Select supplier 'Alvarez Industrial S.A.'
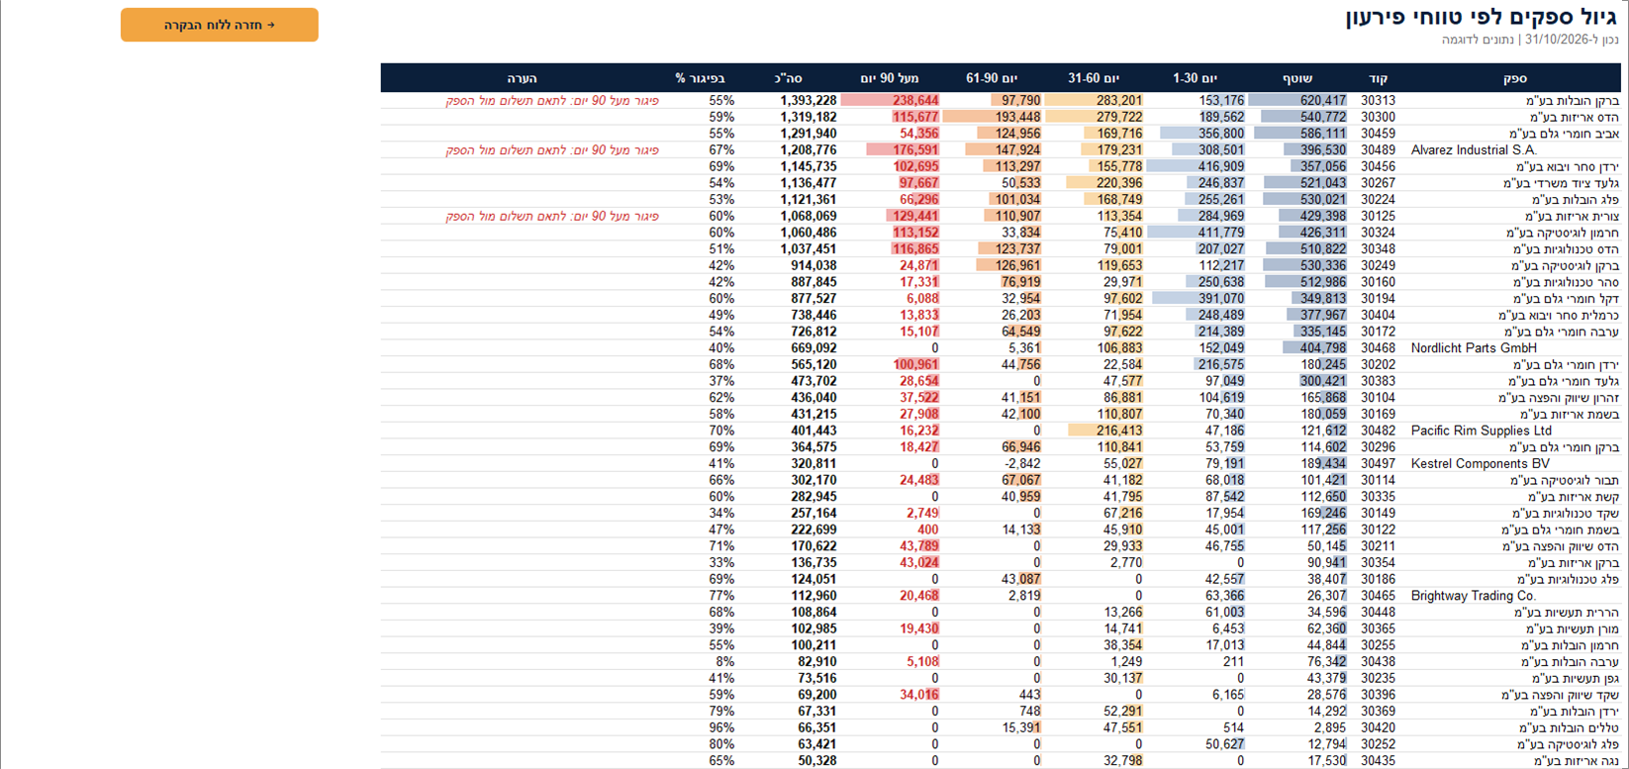The height and width of the screenshot is (769, 1629). click(1474, 150)
